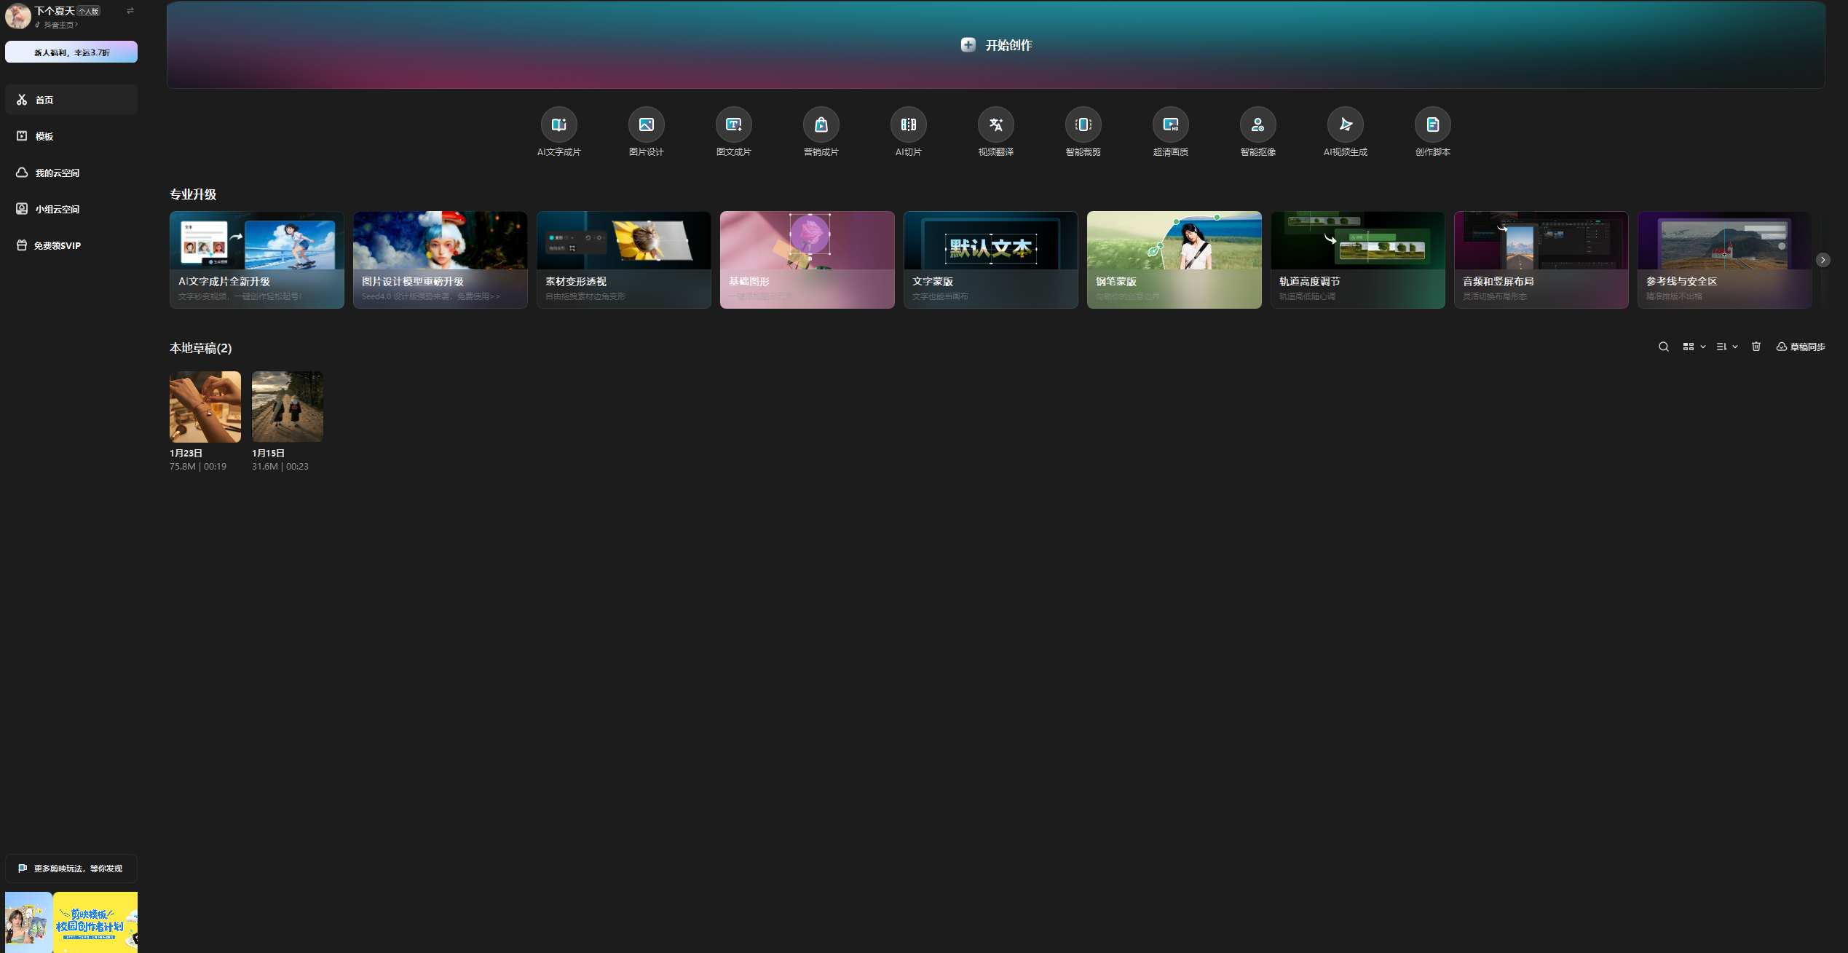The width and height of the screenshot is (1848, 953).
Task: Open 我的云空间 in the sidebar
Action: coord(57,173)
